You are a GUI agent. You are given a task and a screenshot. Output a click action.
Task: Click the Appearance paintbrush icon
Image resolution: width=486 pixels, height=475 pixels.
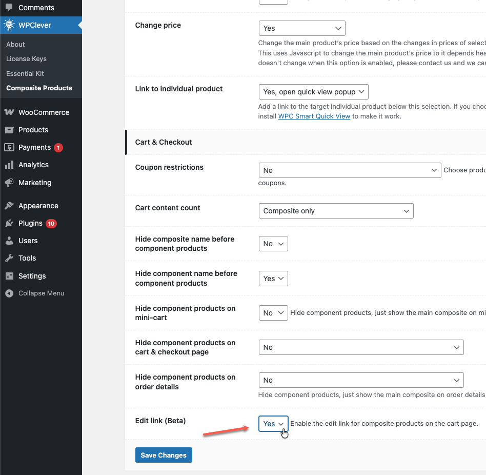(x=9, y=206)
